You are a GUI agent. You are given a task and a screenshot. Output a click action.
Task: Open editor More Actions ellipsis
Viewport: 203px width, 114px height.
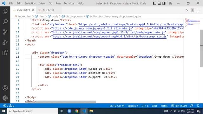[x=198, y=10]
